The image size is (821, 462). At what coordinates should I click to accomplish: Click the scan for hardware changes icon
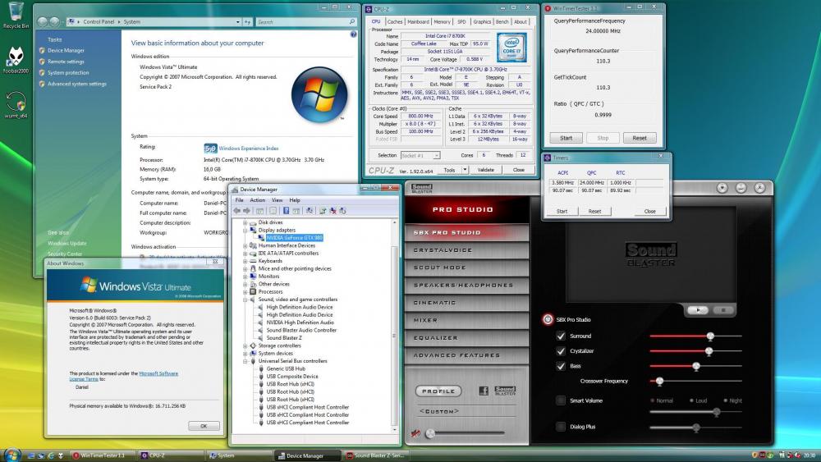tap(309, 210)
